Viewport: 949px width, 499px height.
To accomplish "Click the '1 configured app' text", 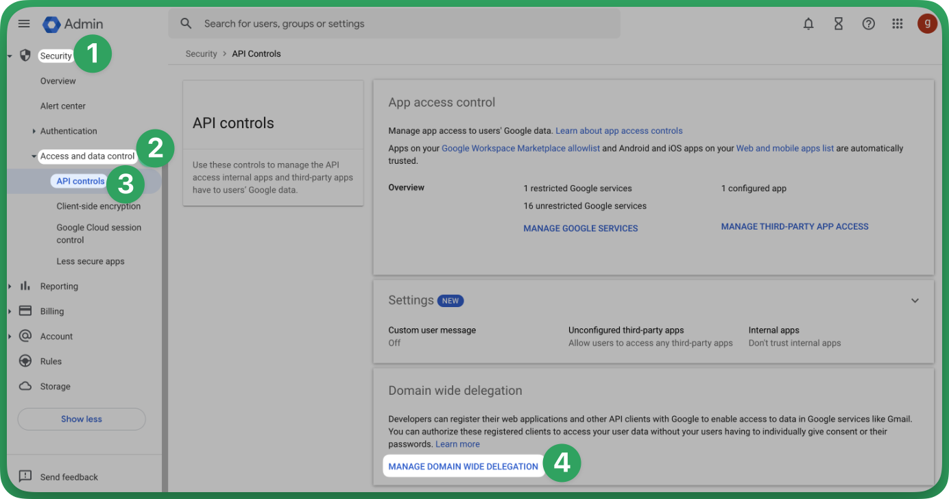I will tap(754, 188).
